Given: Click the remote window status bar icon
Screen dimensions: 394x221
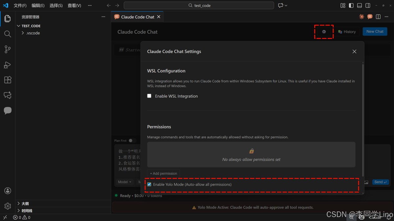Looking at the screenshot, I should pos(5,217).
